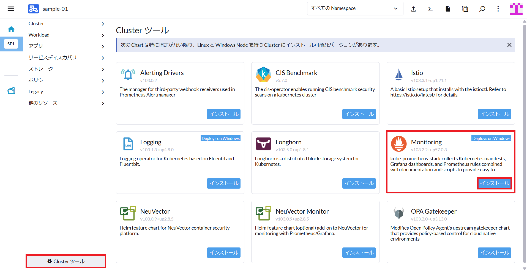Go to the Home icon in sidebar
This screenshot has height=270, width=527.
coord(11,29)
